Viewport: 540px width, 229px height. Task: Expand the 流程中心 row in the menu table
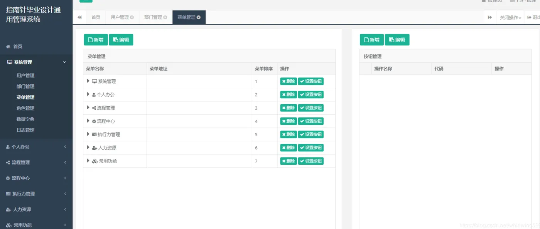point(88,121)
